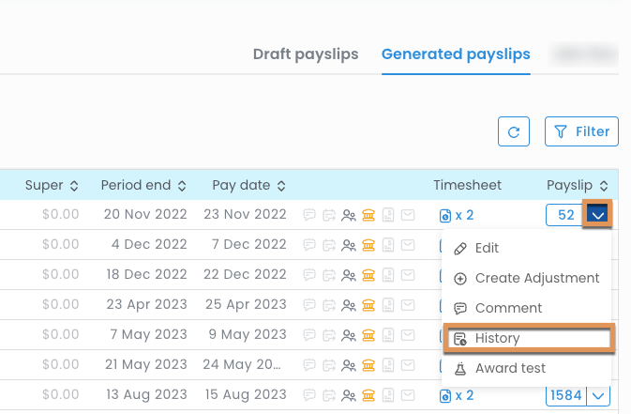
Task: Open timesheet x 2 link for 20 Nov 2022
Action: point(457,215)
